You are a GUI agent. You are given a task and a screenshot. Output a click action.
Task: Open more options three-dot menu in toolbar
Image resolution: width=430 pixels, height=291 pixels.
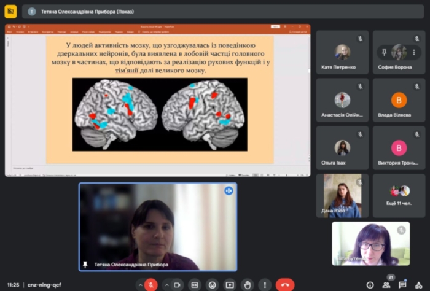[265, 285]
